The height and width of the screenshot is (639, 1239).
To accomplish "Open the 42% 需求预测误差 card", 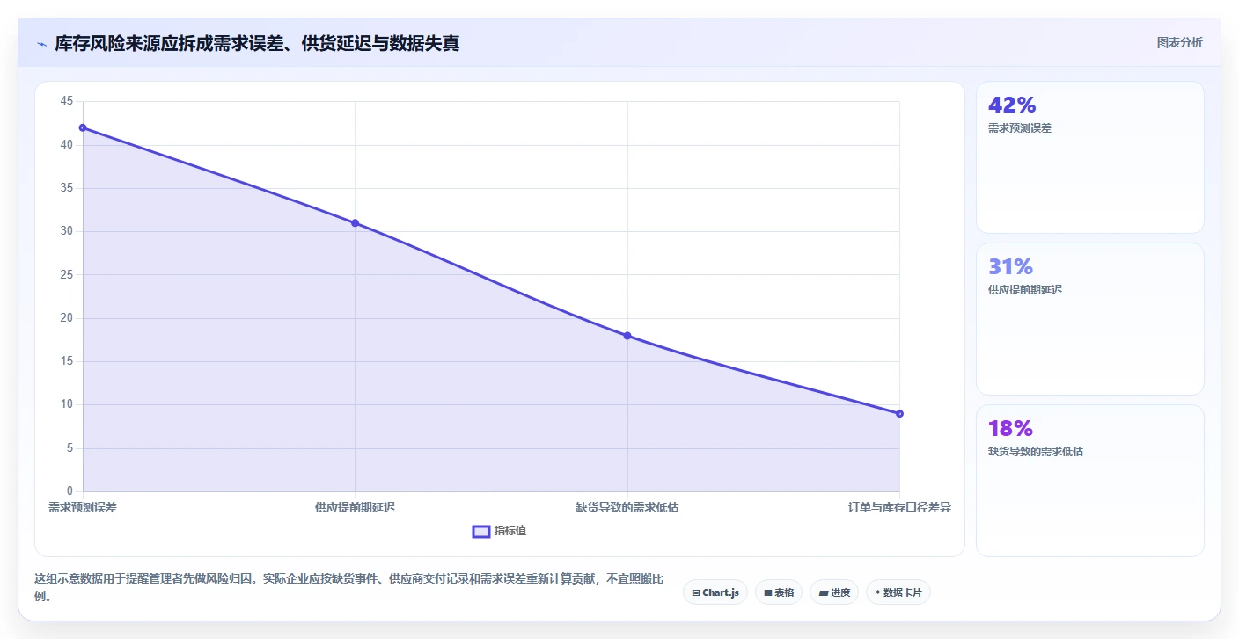I will click(x=1089, y=157).
